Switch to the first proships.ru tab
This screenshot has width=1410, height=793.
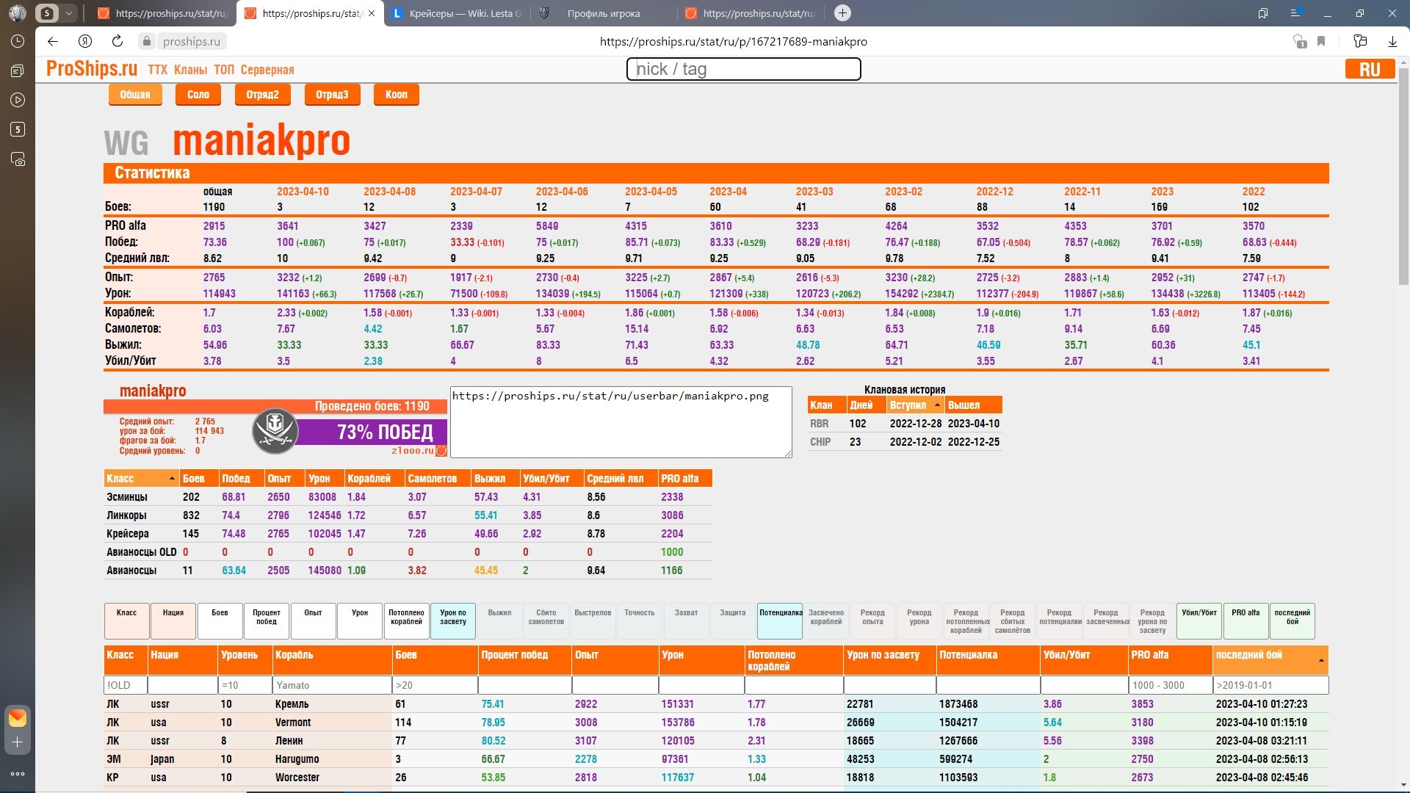pyautogui.click(x=164, y=13)
